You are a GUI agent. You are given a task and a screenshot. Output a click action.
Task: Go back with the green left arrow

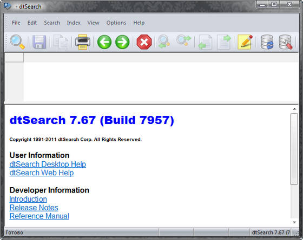104,42
